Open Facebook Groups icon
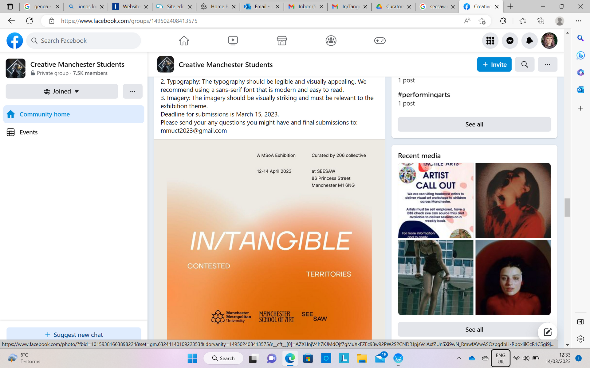590x368 pixels. [x=331, y=40]
